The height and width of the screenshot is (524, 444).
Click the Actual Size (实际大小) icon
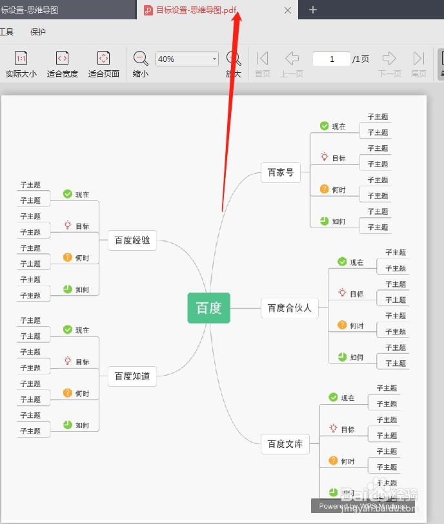[x=21, y=59]
